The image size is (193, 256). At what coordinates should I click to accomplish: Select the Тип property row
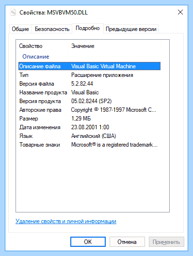point(89,75)
